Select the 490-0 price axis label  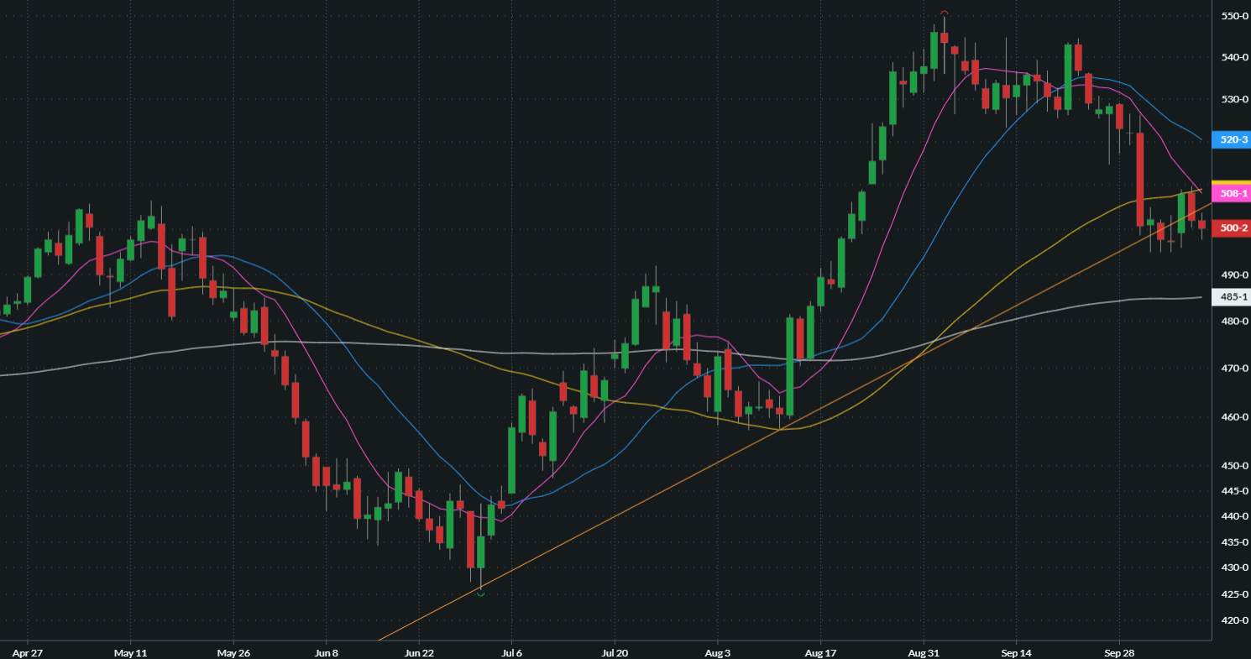point(1234,275)
